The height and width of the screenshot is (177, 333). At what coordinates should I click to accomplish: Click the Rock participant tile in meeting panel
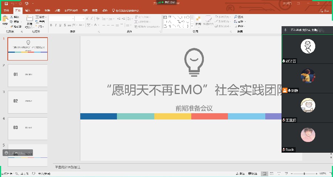[307, 138]
